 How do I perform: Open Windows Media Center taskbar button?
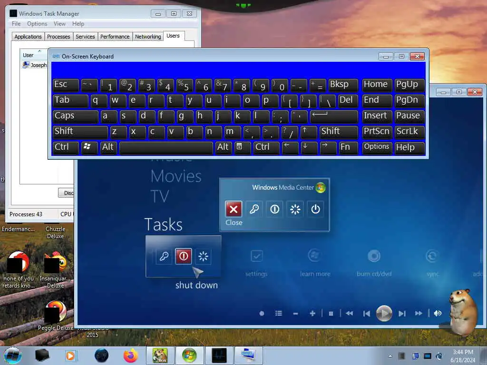[189, 355]
